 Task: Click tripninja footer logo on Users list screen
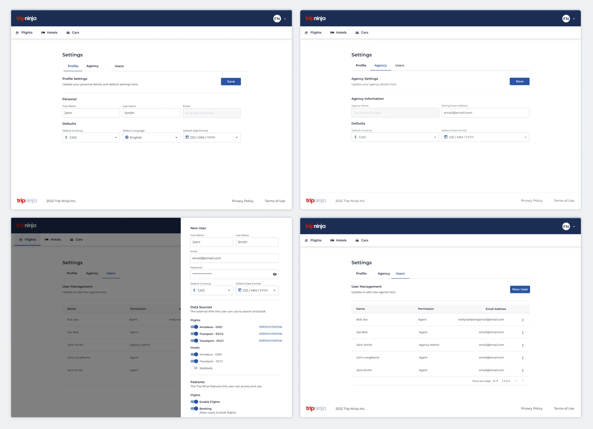316,408
